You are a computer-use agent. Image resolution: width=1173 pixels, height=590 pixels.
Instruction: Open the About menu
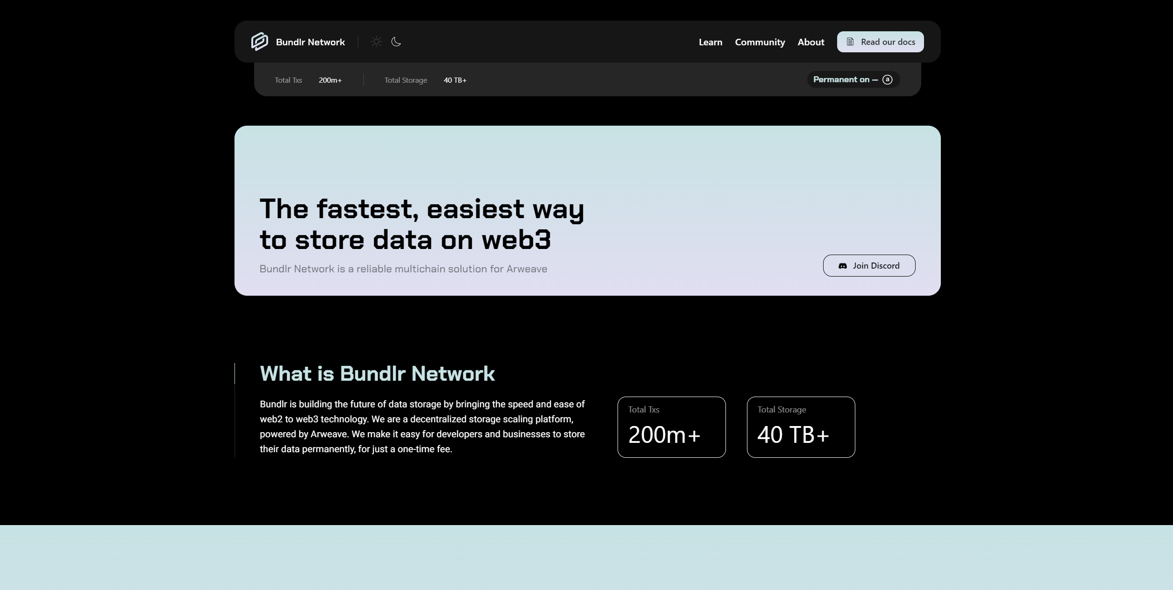tap(810, 42)
